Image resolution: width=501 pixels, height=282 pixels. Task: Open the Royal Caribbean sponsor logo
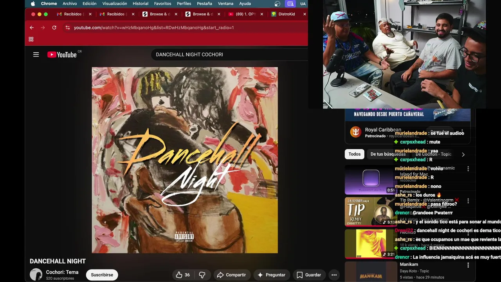[x=355, y=132]
